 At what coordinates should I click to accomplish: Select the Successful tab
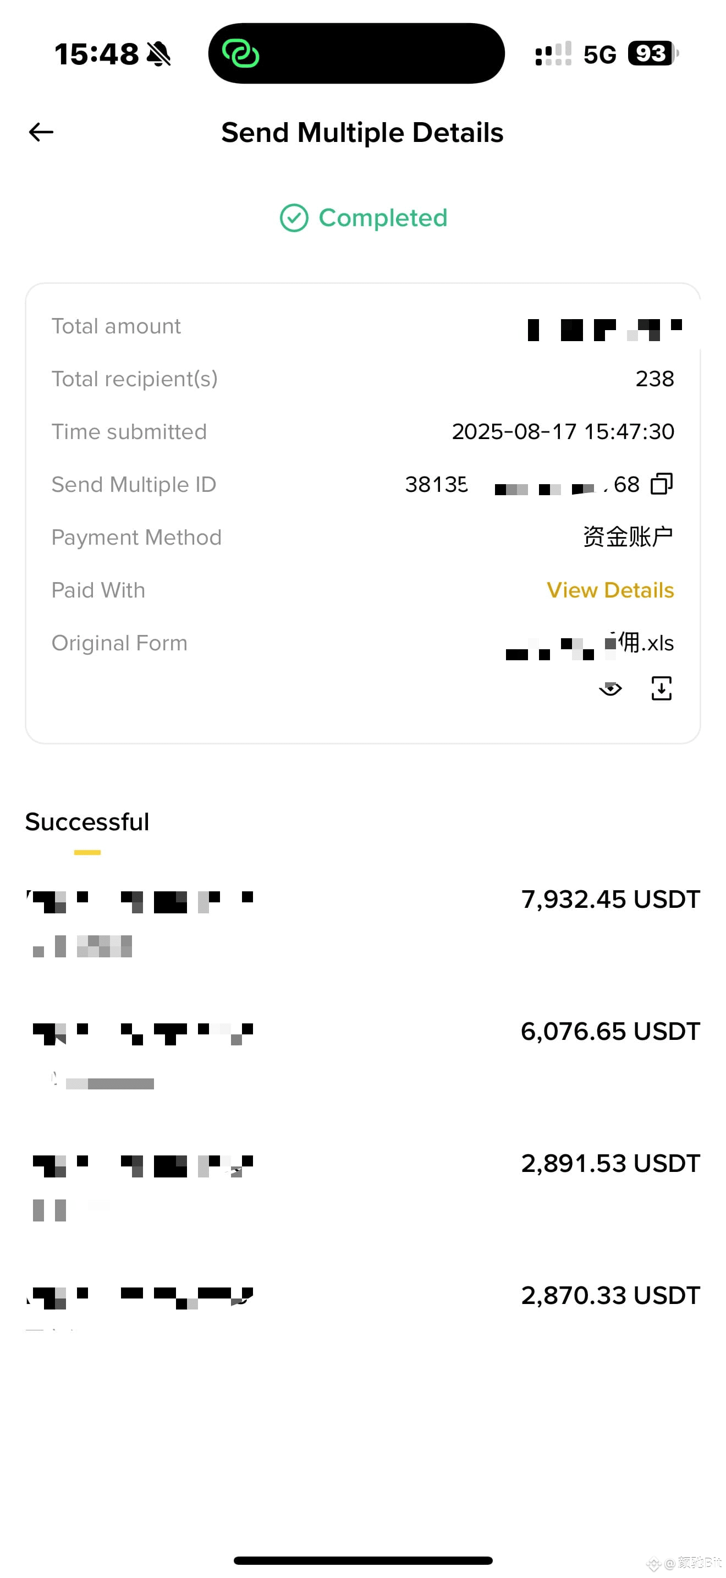tap(87, 822)
